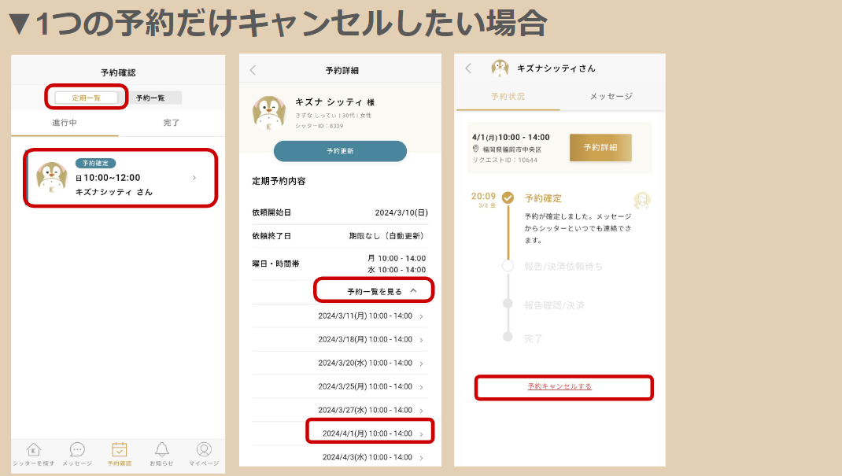Viewport: 842px width, 476px height.
Task: Tap 予約確定 checkmark status icon
Action: 508,198
